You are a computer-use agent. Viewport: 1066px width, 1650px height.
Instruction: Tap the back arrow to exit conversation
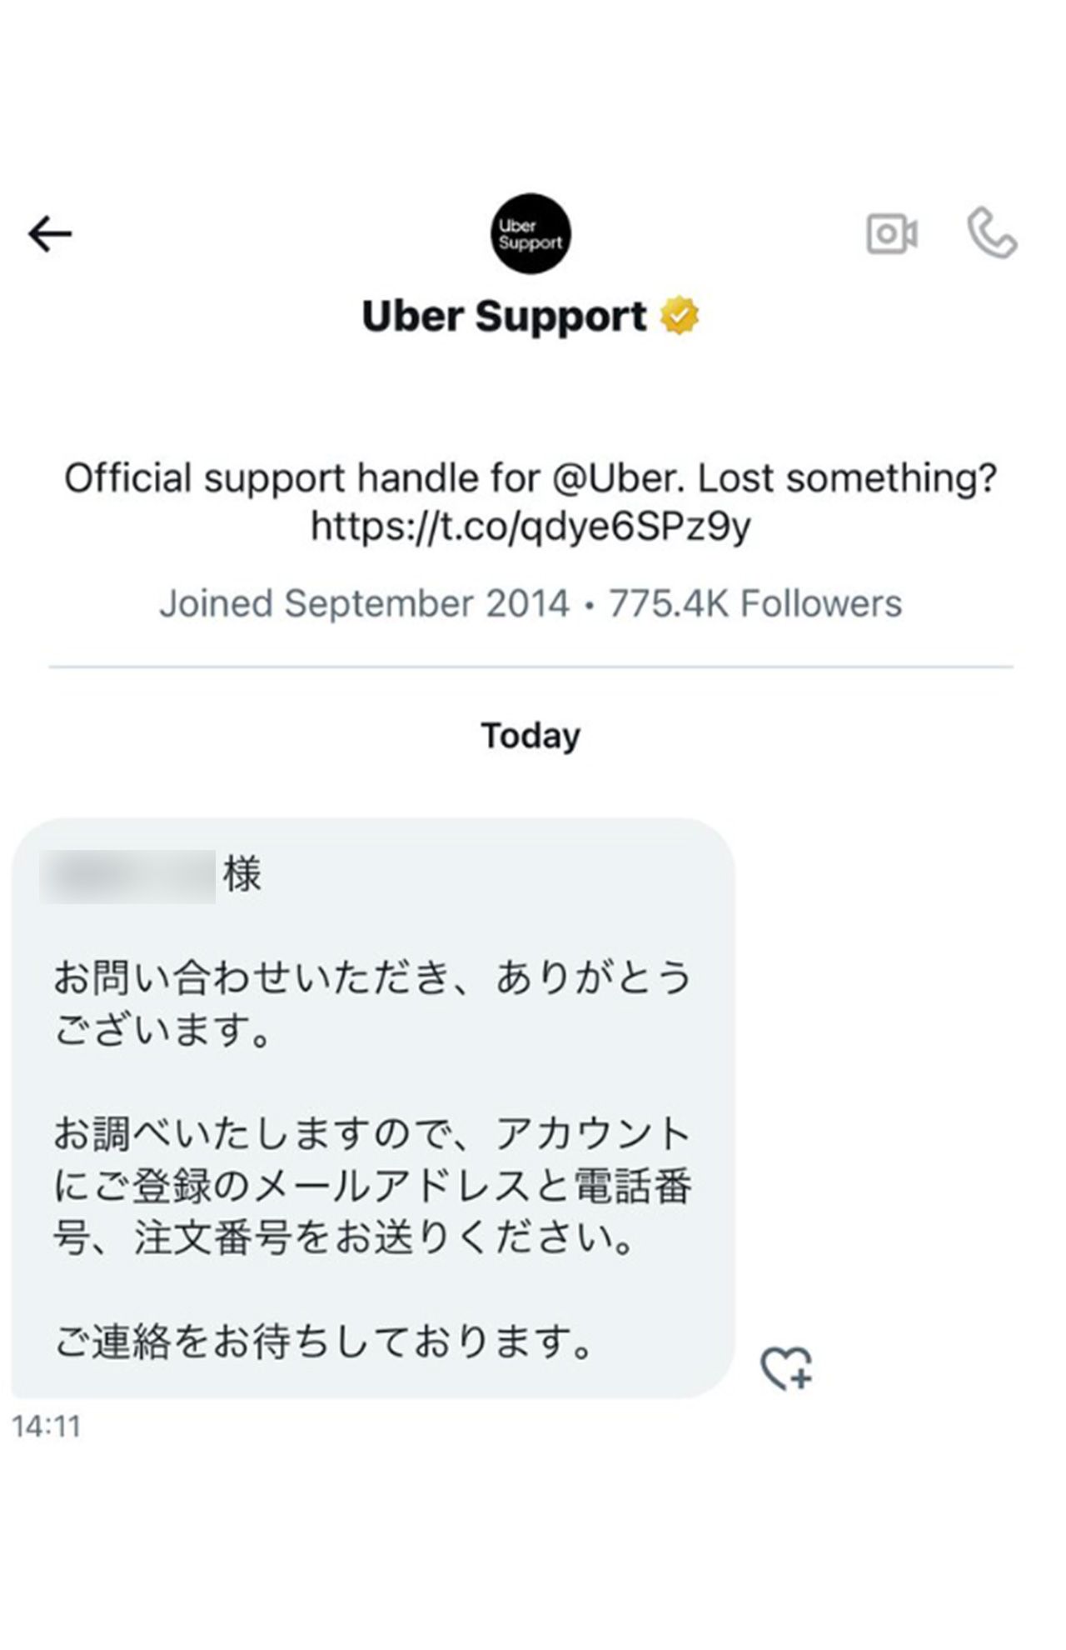pyautogui.click(x=52, y=233)
